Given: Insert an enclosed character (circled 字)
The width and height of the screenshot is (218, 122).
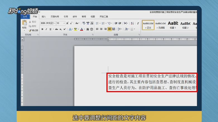Looking at the screenshot, I should tap(92, 29).
